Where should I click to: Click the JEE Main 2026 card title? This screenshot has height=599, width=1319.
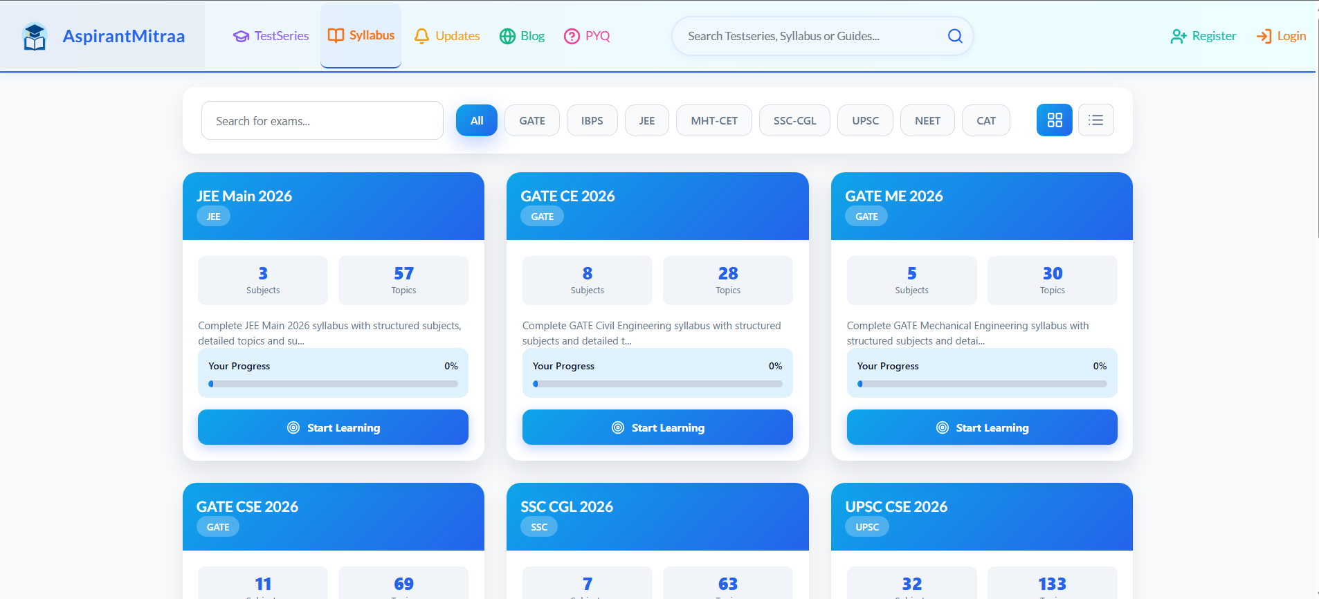244,196
